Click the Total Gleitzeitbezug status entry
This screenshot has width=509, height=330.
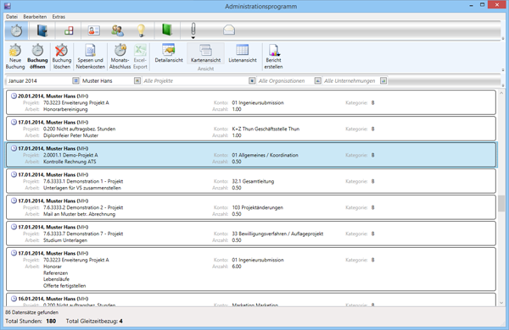tap(94, 322)
